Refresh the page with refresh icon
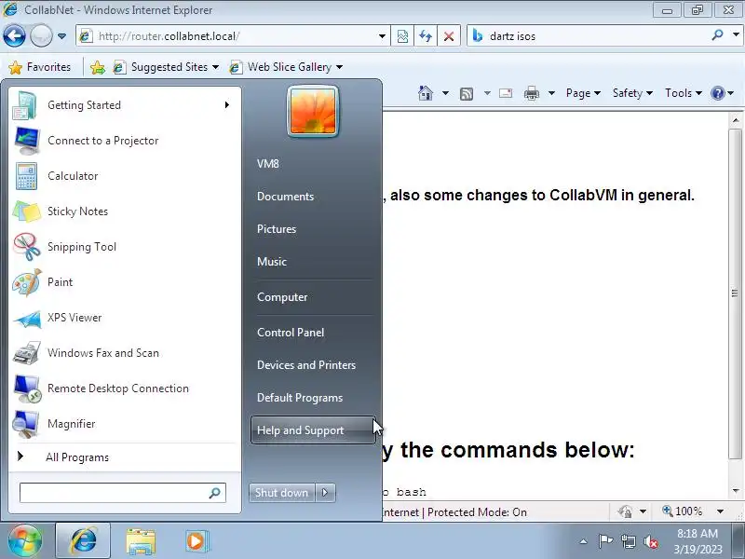The image size is (745, 559). tap(426, 36)
